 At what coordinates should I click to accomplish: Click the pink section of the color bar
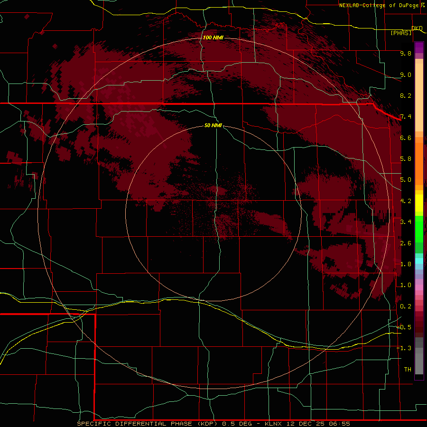(x=419, y=288)
